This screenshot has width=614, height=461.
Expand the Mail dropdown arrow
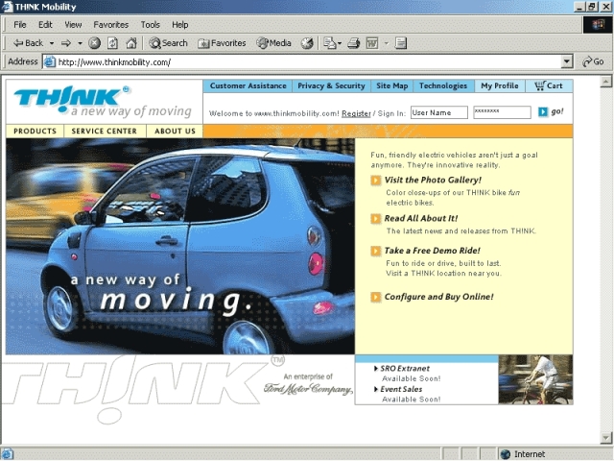[x=340, y=43]
